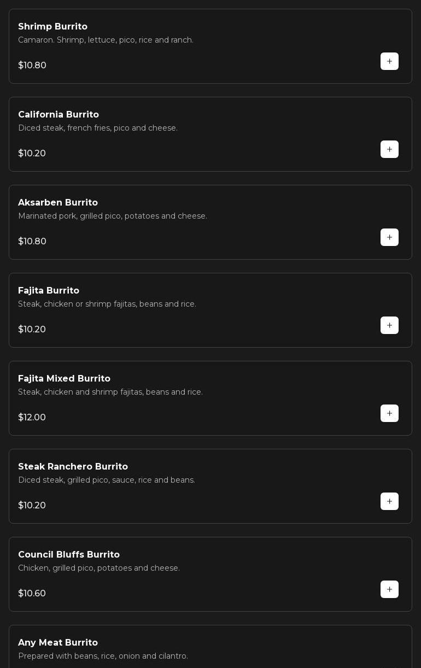Select the Fajita Mixed Burrito title

[64, 379]
